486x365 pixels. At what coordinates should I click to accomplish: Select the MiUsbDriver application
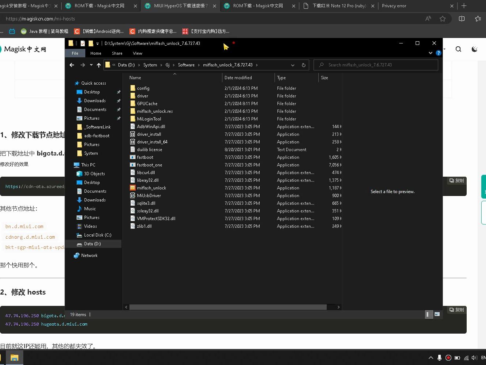(x=149, y=196)
